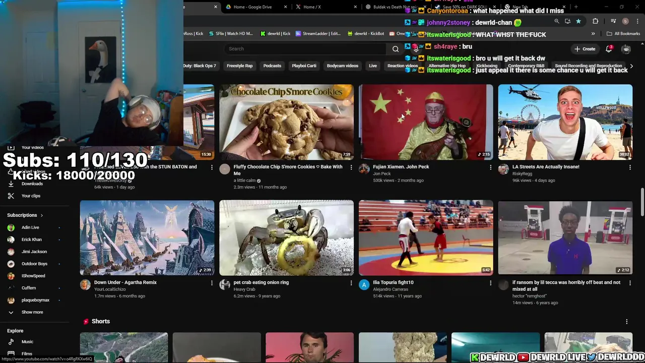The width and height of the screenshot is (645, 363).
Task: Play the Chocolate Chip S'more Cookies thumbnail
Action: 286,122
